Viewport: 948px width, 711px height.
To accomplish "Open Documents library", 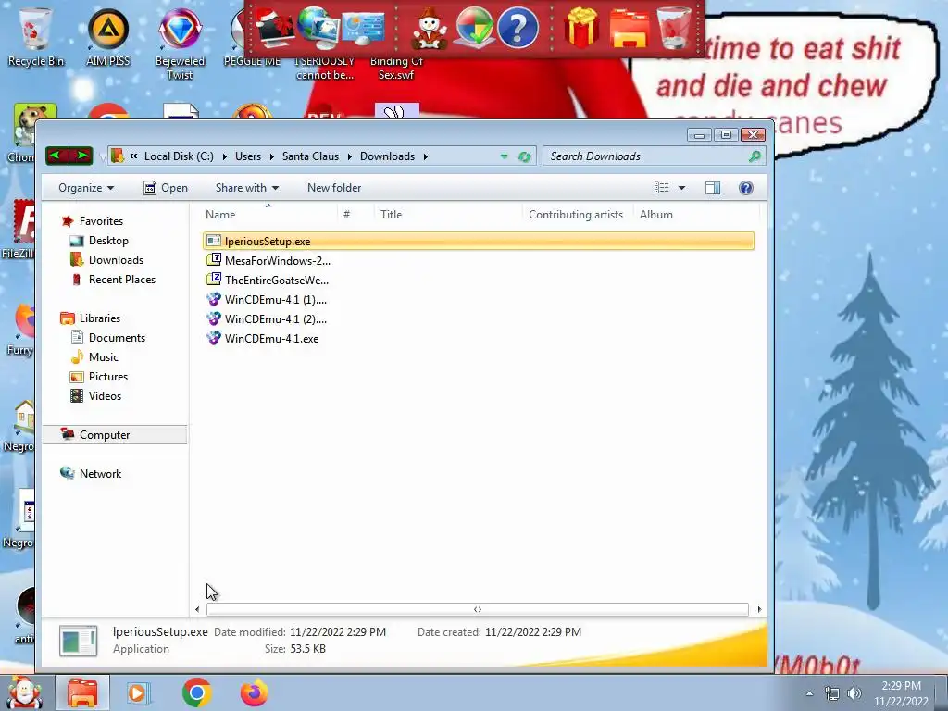I will (117, 337).
